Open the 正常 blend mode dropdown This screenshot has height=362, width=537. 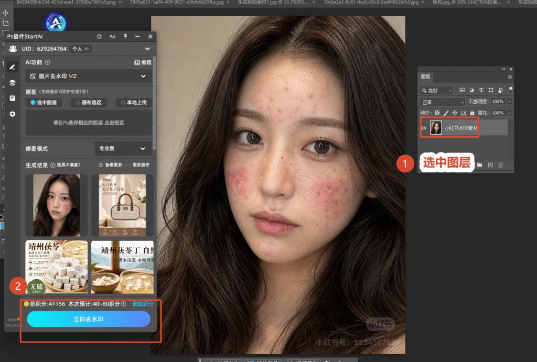coord(442,102)
